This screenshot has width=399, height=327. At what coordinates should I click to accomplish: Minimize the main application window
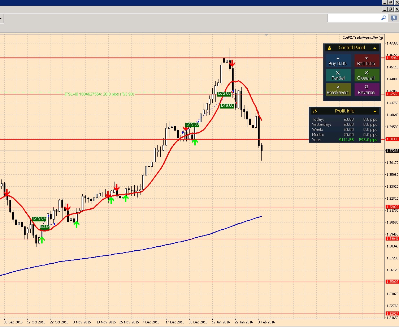pyautogui.click(x=385, y=2)
